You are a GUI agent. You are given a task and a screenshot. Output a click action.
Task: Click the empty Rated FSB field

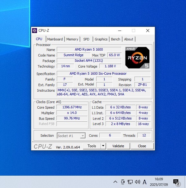click(x=72, y=124)
